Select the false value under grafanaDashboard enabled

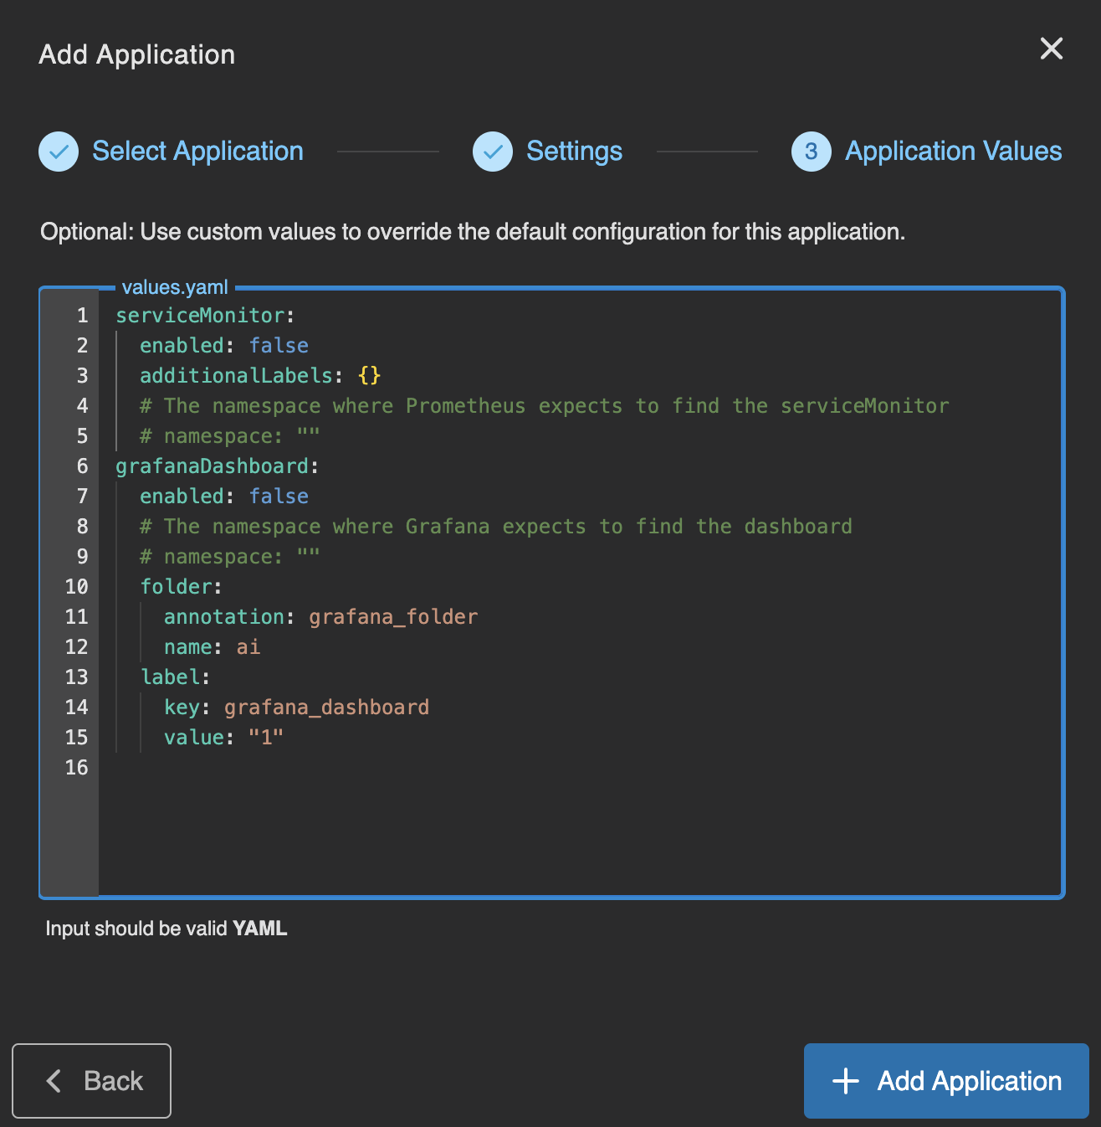click(279, 496)
